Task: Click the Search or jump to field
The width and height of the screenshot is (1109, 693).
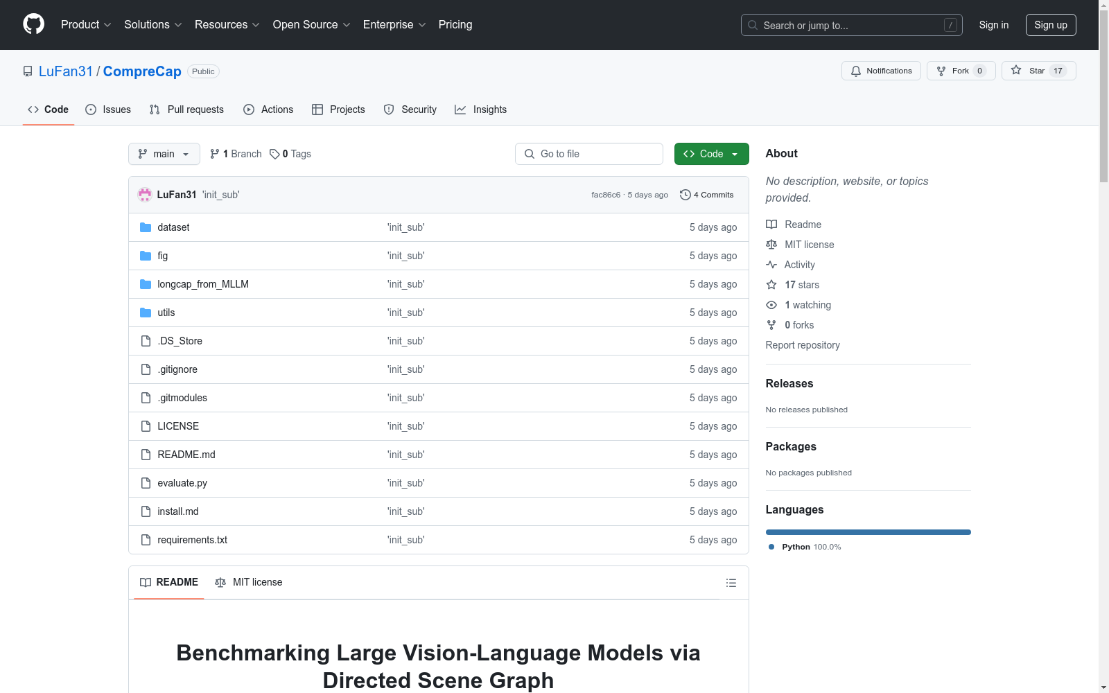Action: point(852,25)
